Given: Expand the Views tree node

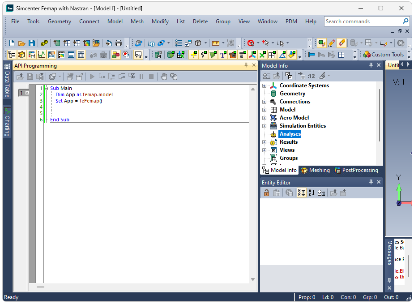Looking at the screenshot, I should [x=265, y=150].
